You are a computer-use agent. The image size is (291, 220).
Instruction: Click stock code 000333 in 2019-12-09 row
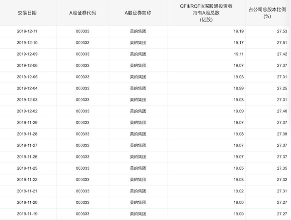(83, 54)
